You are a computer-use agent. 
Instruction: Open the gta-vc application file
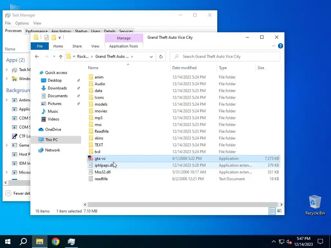tap(184, 158)
